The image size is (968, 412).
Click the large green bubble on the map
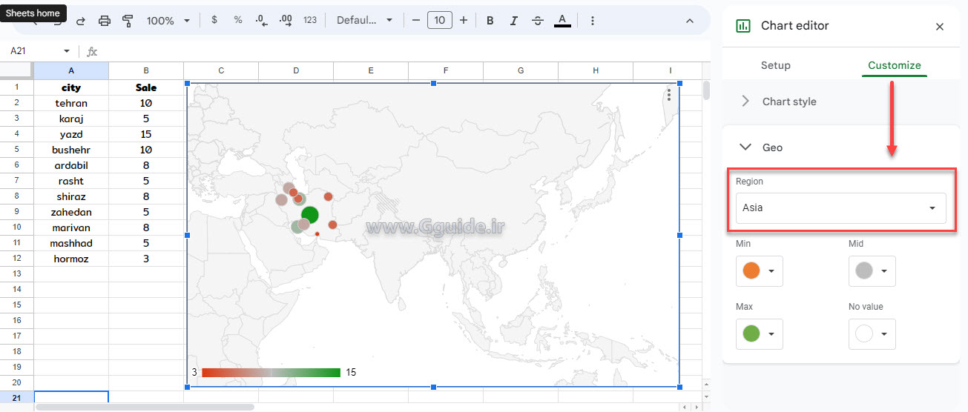[x=310, y=215]
